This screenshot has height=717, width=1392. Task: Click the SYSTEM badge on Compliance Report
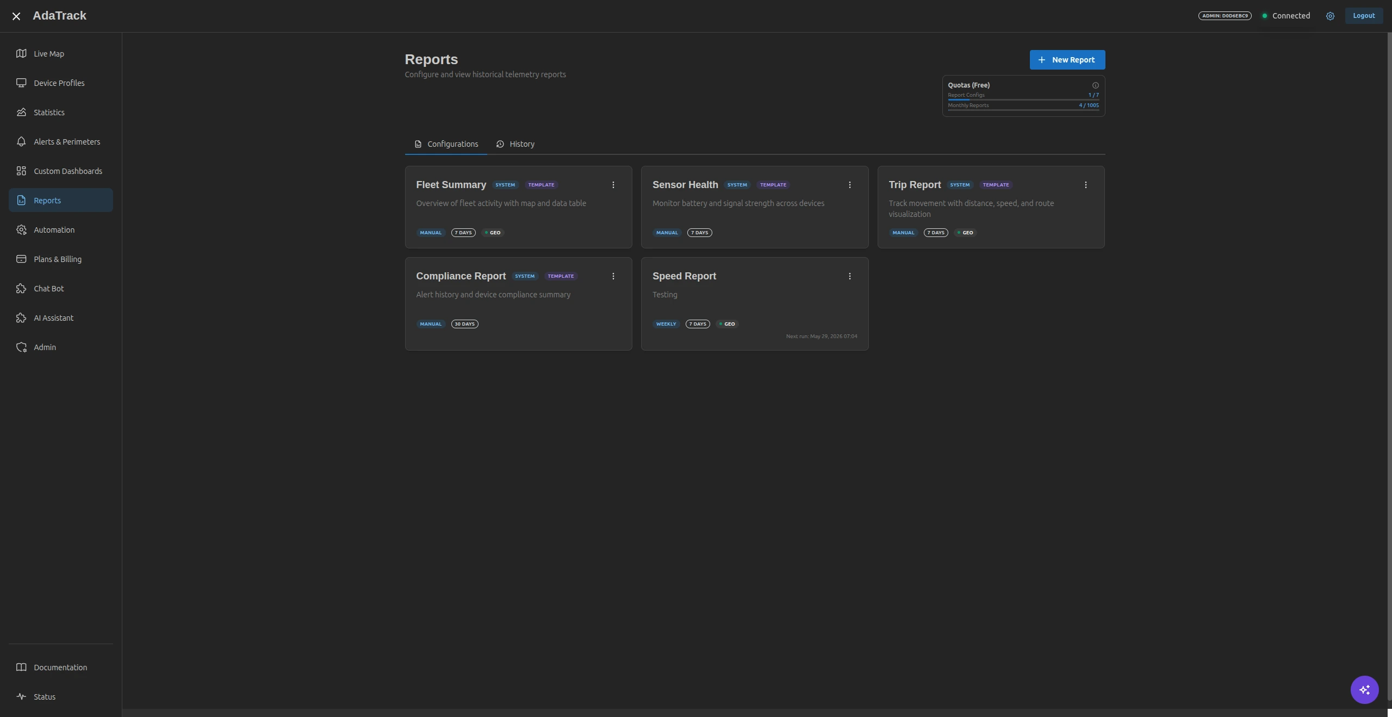tap(525, 276)
